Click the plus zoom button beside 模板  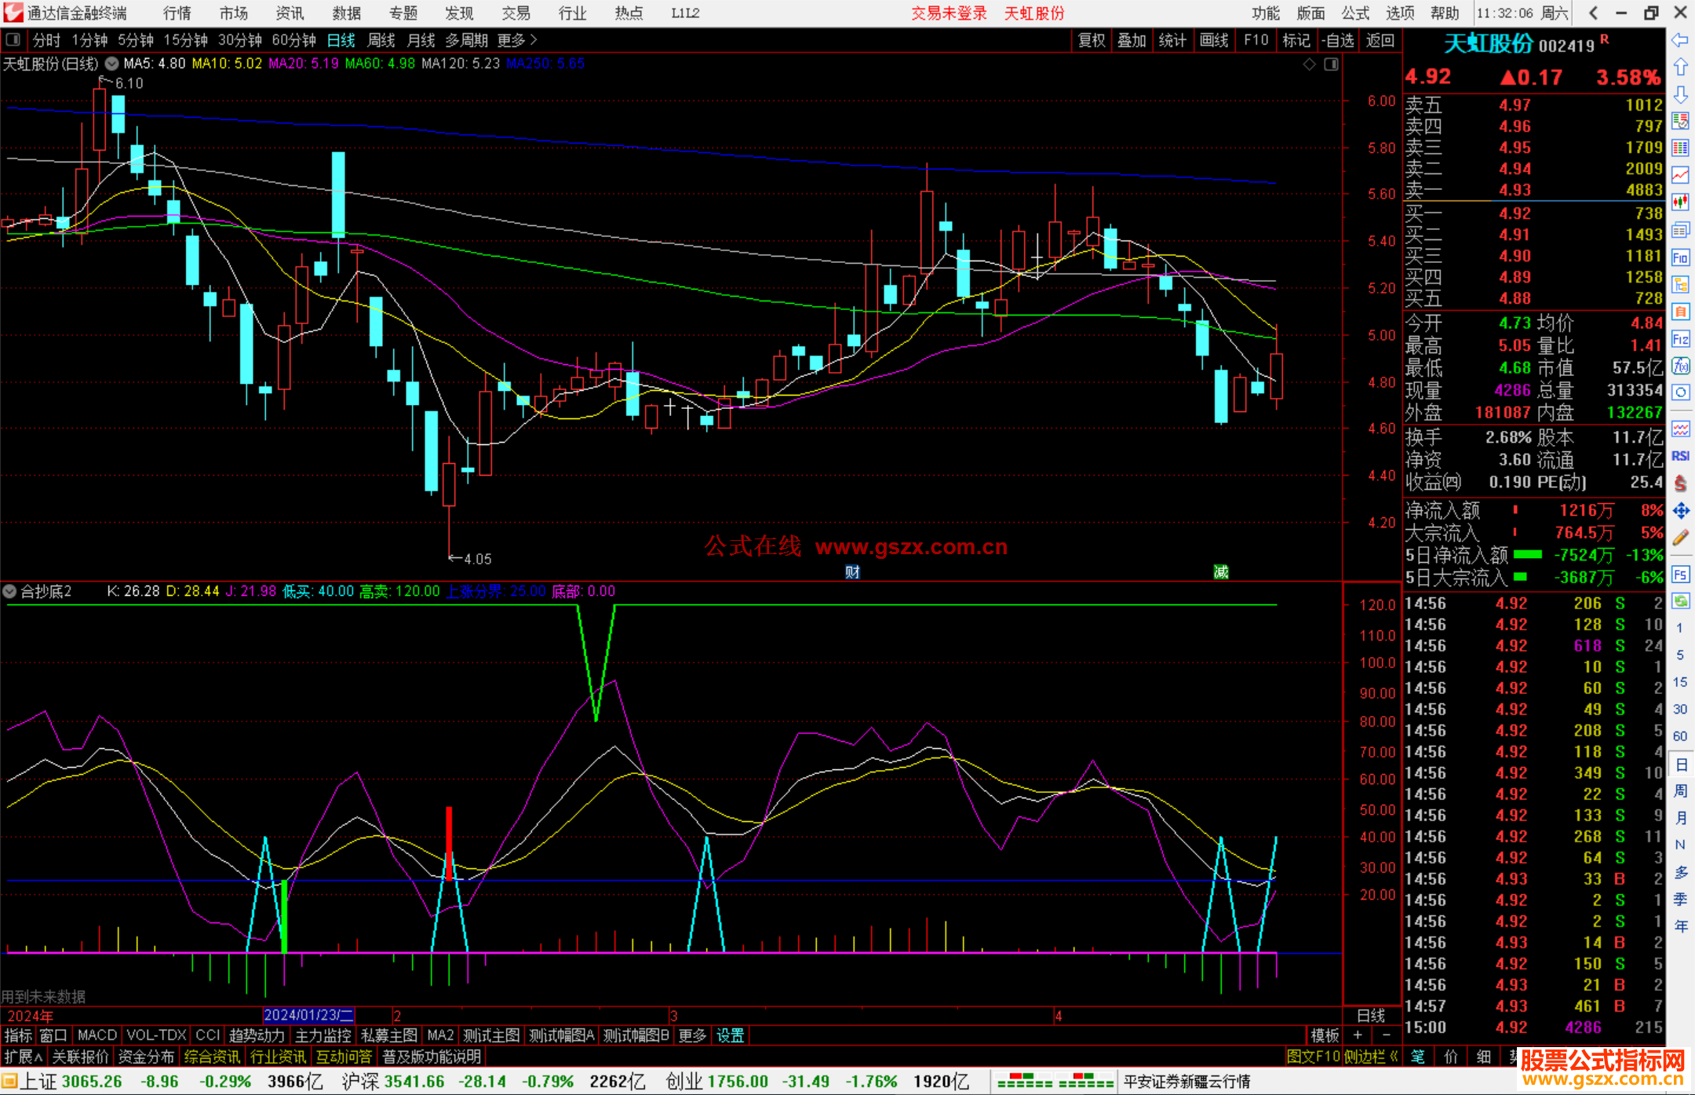coord(1358,1035)
